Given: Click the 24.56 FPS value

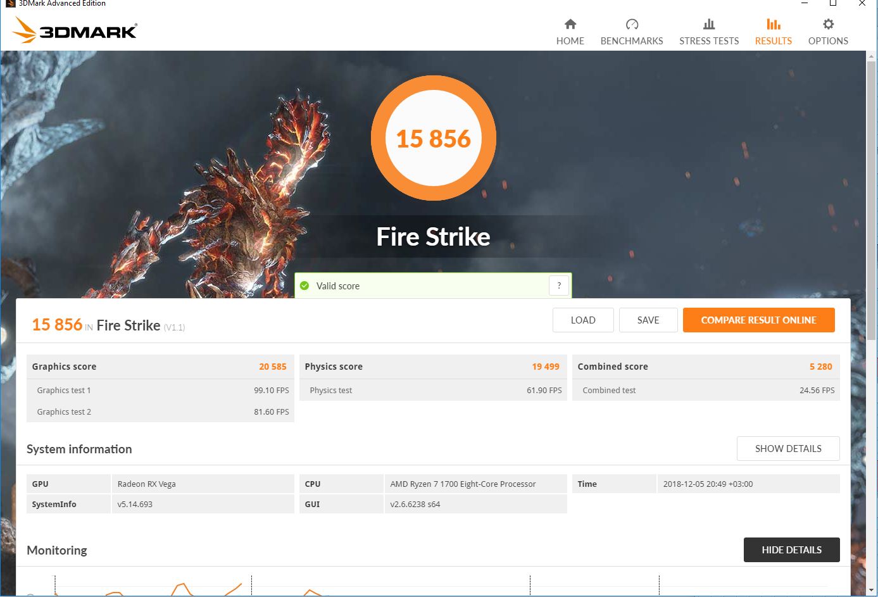Looking at the screenshot, I should point(817,390).
